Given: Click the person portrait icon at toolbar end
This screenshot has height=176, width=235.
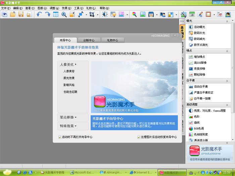Looking at the screenshot, I should tap(228, 14).
